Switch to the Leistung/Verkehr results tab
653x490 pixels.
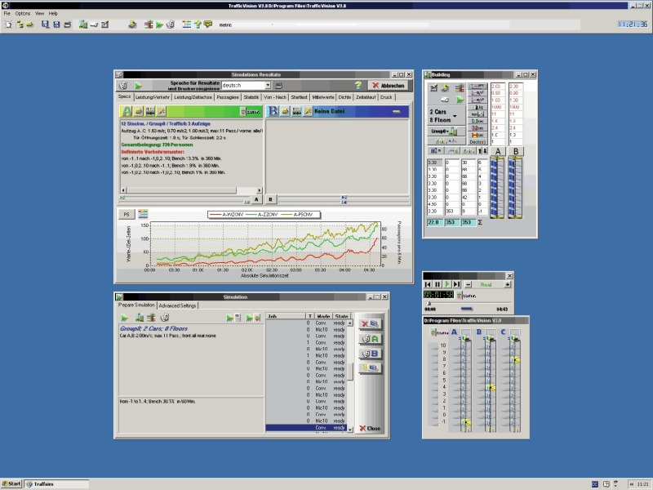tap(153, 97)
